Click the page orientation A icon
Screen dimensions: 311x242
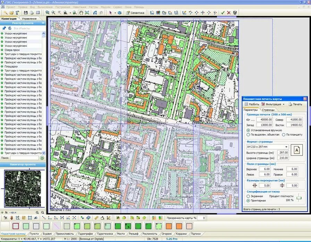(x=297, y=150)
